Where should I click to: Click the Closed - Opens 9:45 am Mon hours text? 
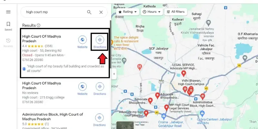click(x=43, y=55)
